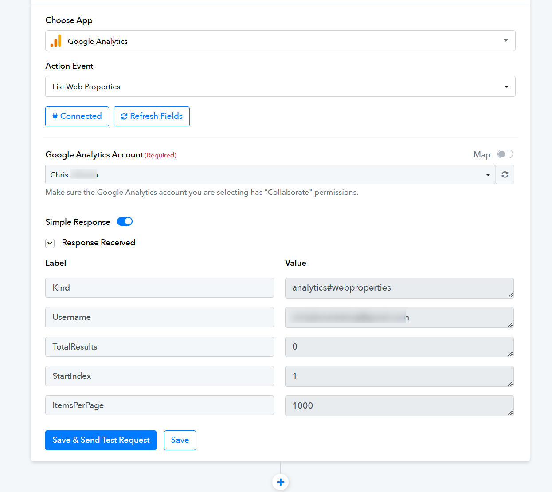552x492 pixels.
Task: Click the StartIndex value field
Action: click(399, 376)
